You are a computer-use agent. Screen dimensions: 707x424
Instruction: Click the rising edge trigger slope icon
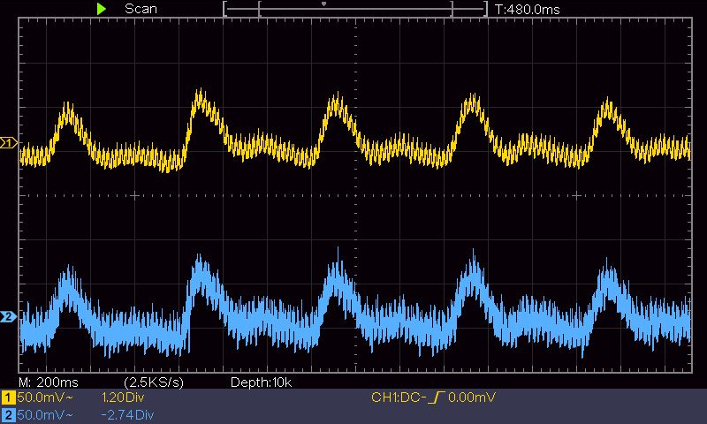(x=436, y=397)
